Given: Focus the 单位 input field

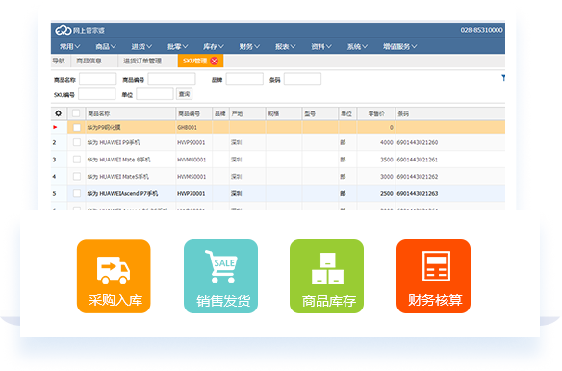Looking at the screenshot, I should pos(155,94).
